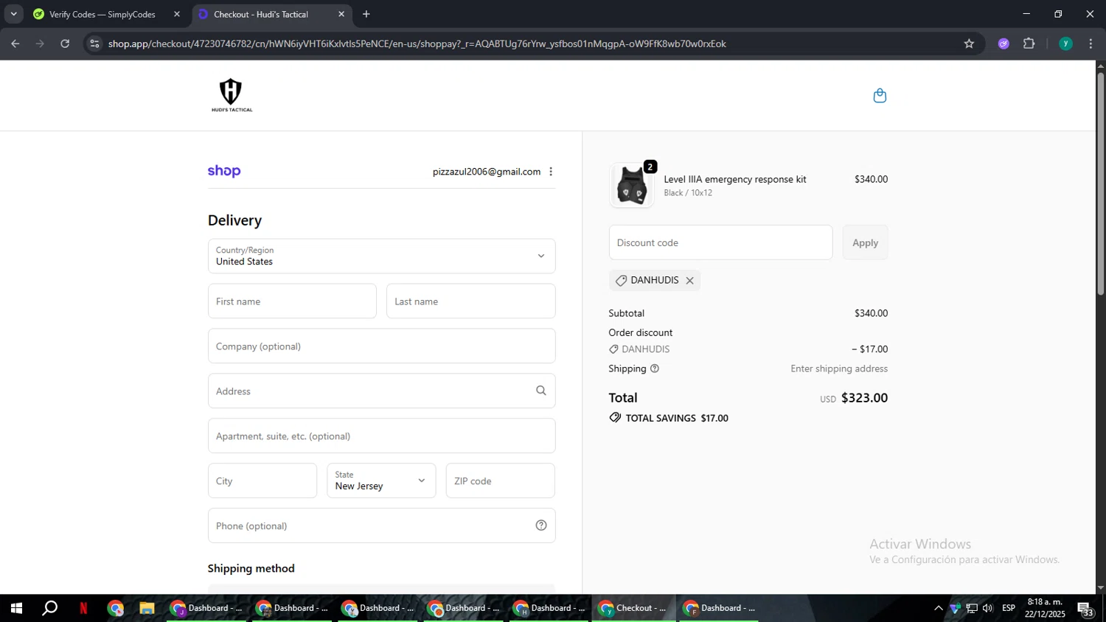The height and width of the screenshot is (622, 1106).
Task: Click the Apartment, suite field
Action: (x=381, y=436)
